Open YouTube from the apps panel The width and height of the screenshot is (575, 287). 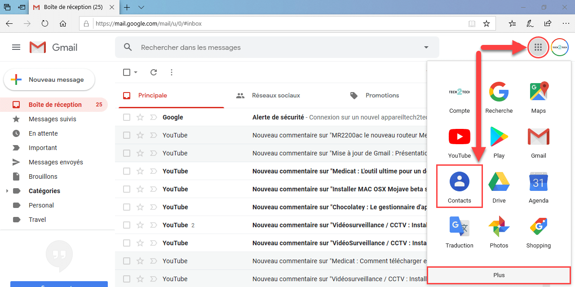460,141
